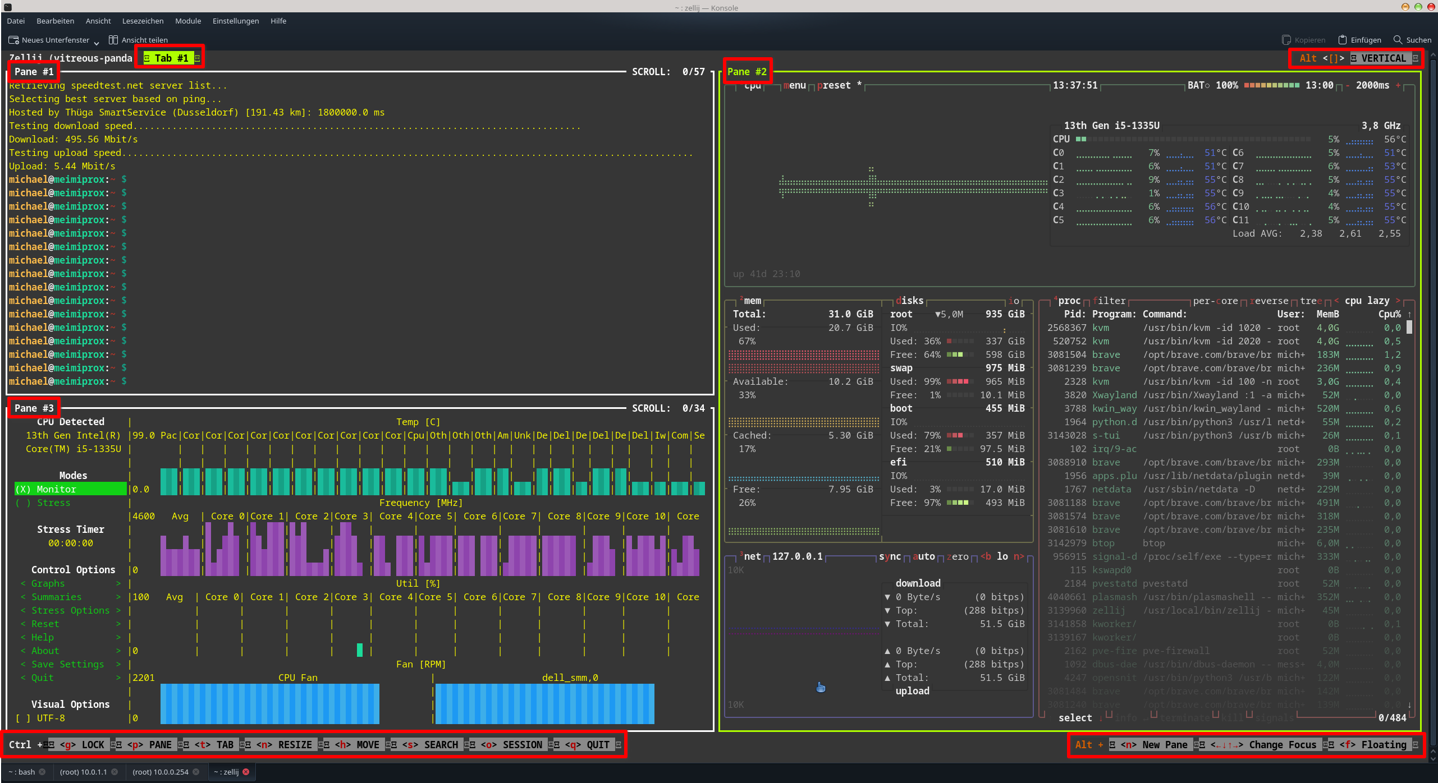Click the Ansicht teilen split-view icon
This screenshot has height=783, width=1438.
click(113, 40)
